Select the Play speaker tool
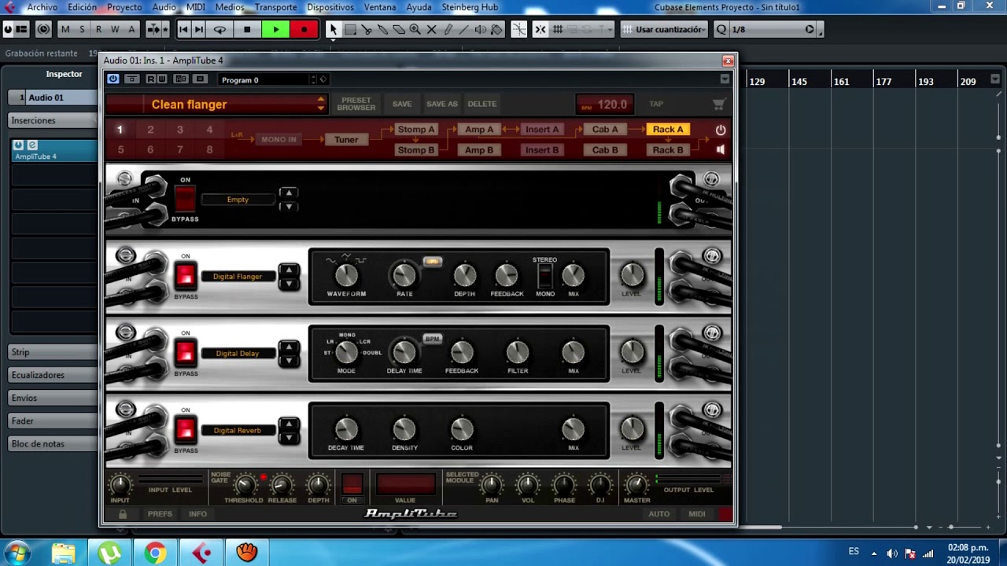 [480, 29]
